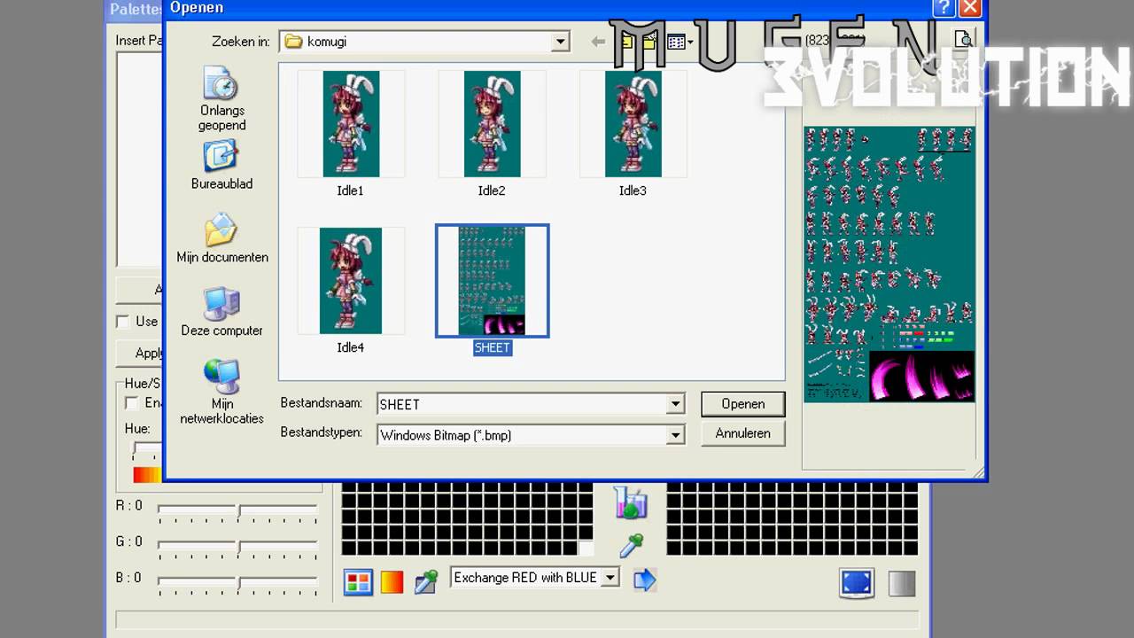1134x638 pixels.
Task: Open Mijn documenten in the places bar
Action: pos(221,237)
